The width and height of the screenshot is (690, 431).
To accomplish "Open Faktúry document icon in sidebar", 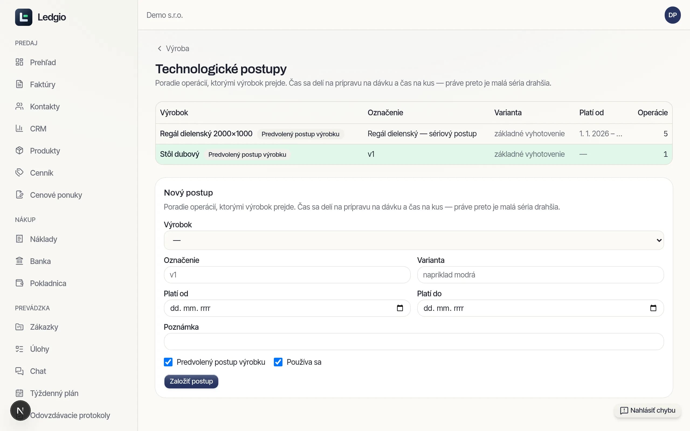I will 19,84.
